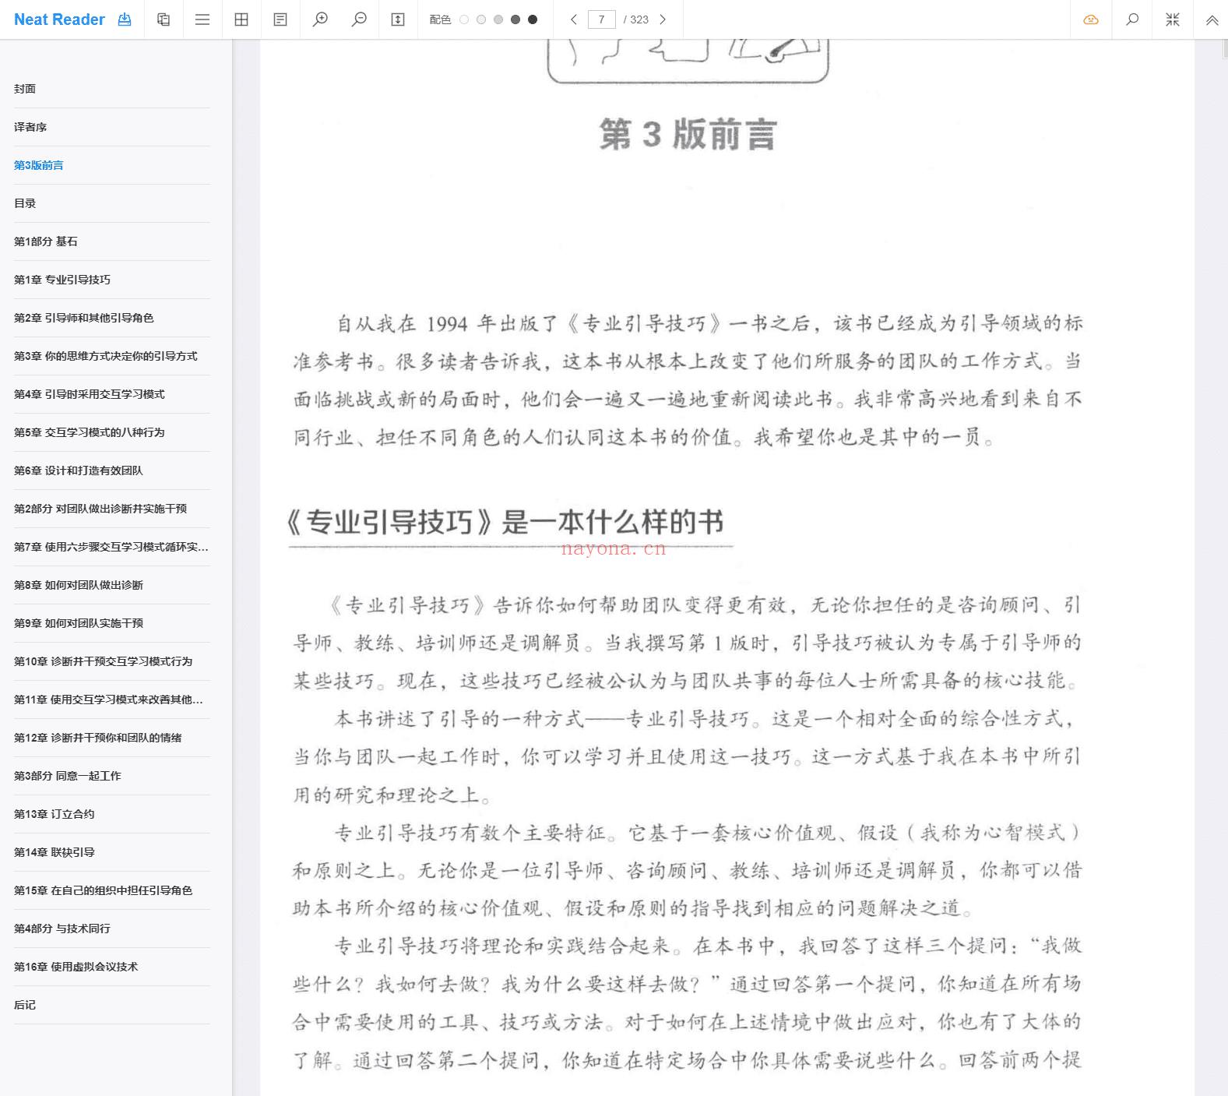This screenshot has width=1228, height=1096.
Task: Go to next page arrow
Action: (x=663, y=19)
